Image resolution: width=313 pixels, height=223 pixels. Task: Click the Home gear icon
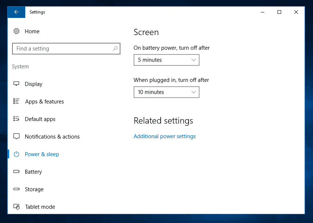pos(16,31)
